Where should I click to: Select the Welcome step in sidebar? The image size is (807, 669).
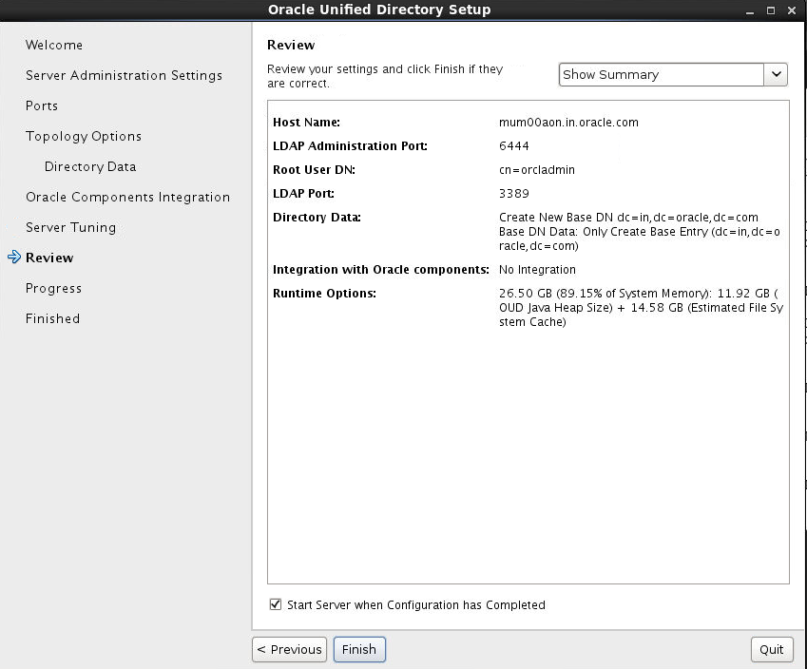click(54, 46)
